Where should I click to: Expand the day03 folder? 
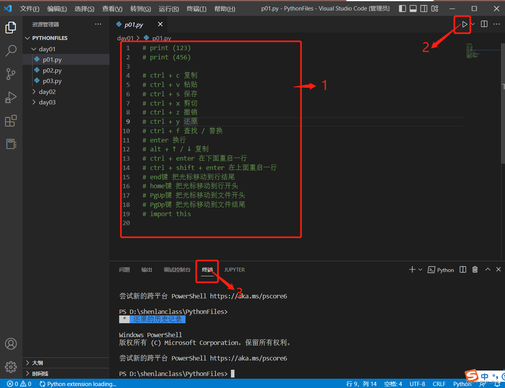(47, 102)
